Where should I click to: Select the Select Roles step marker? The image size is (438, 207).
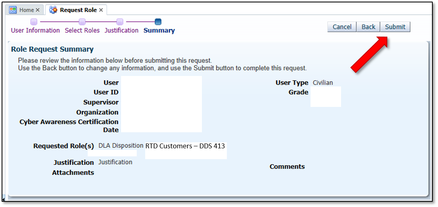[82, 22]
